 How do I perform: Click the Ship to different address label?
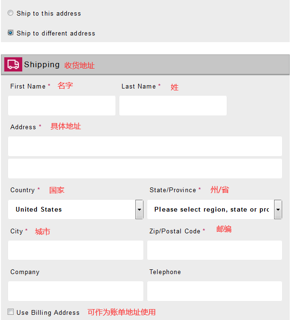point(56,34)
